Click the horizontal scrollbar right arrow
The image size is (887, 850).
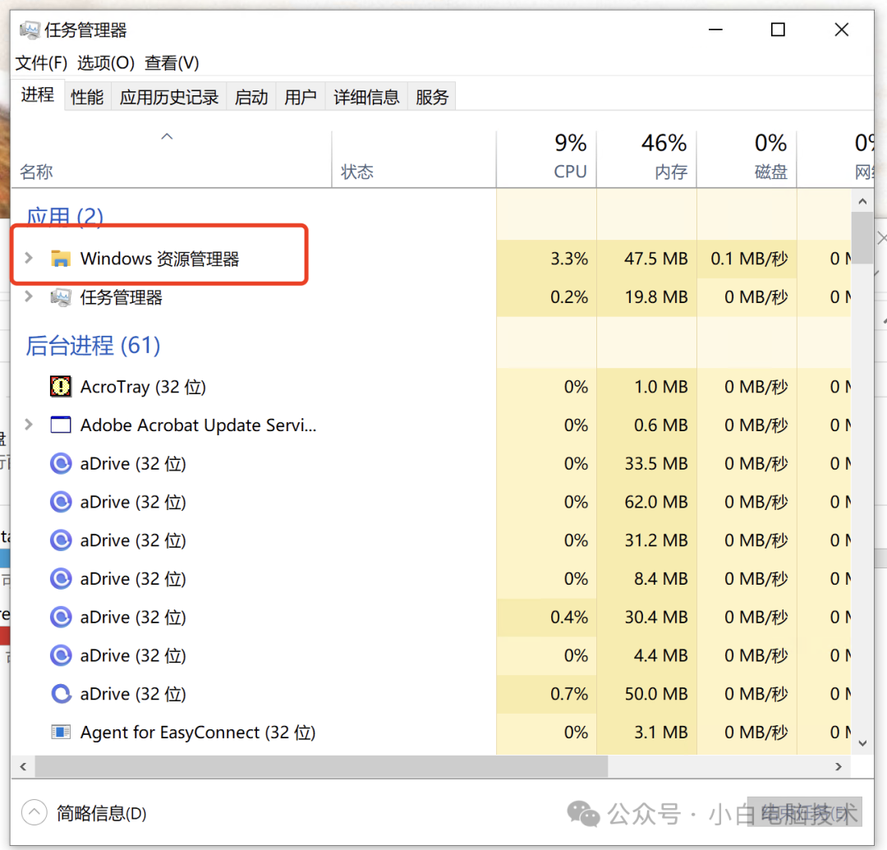839,767
